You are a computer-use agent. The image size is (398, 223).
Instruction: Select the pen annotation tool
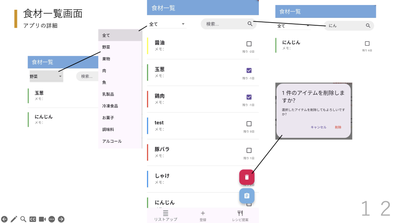click(14, 219)
